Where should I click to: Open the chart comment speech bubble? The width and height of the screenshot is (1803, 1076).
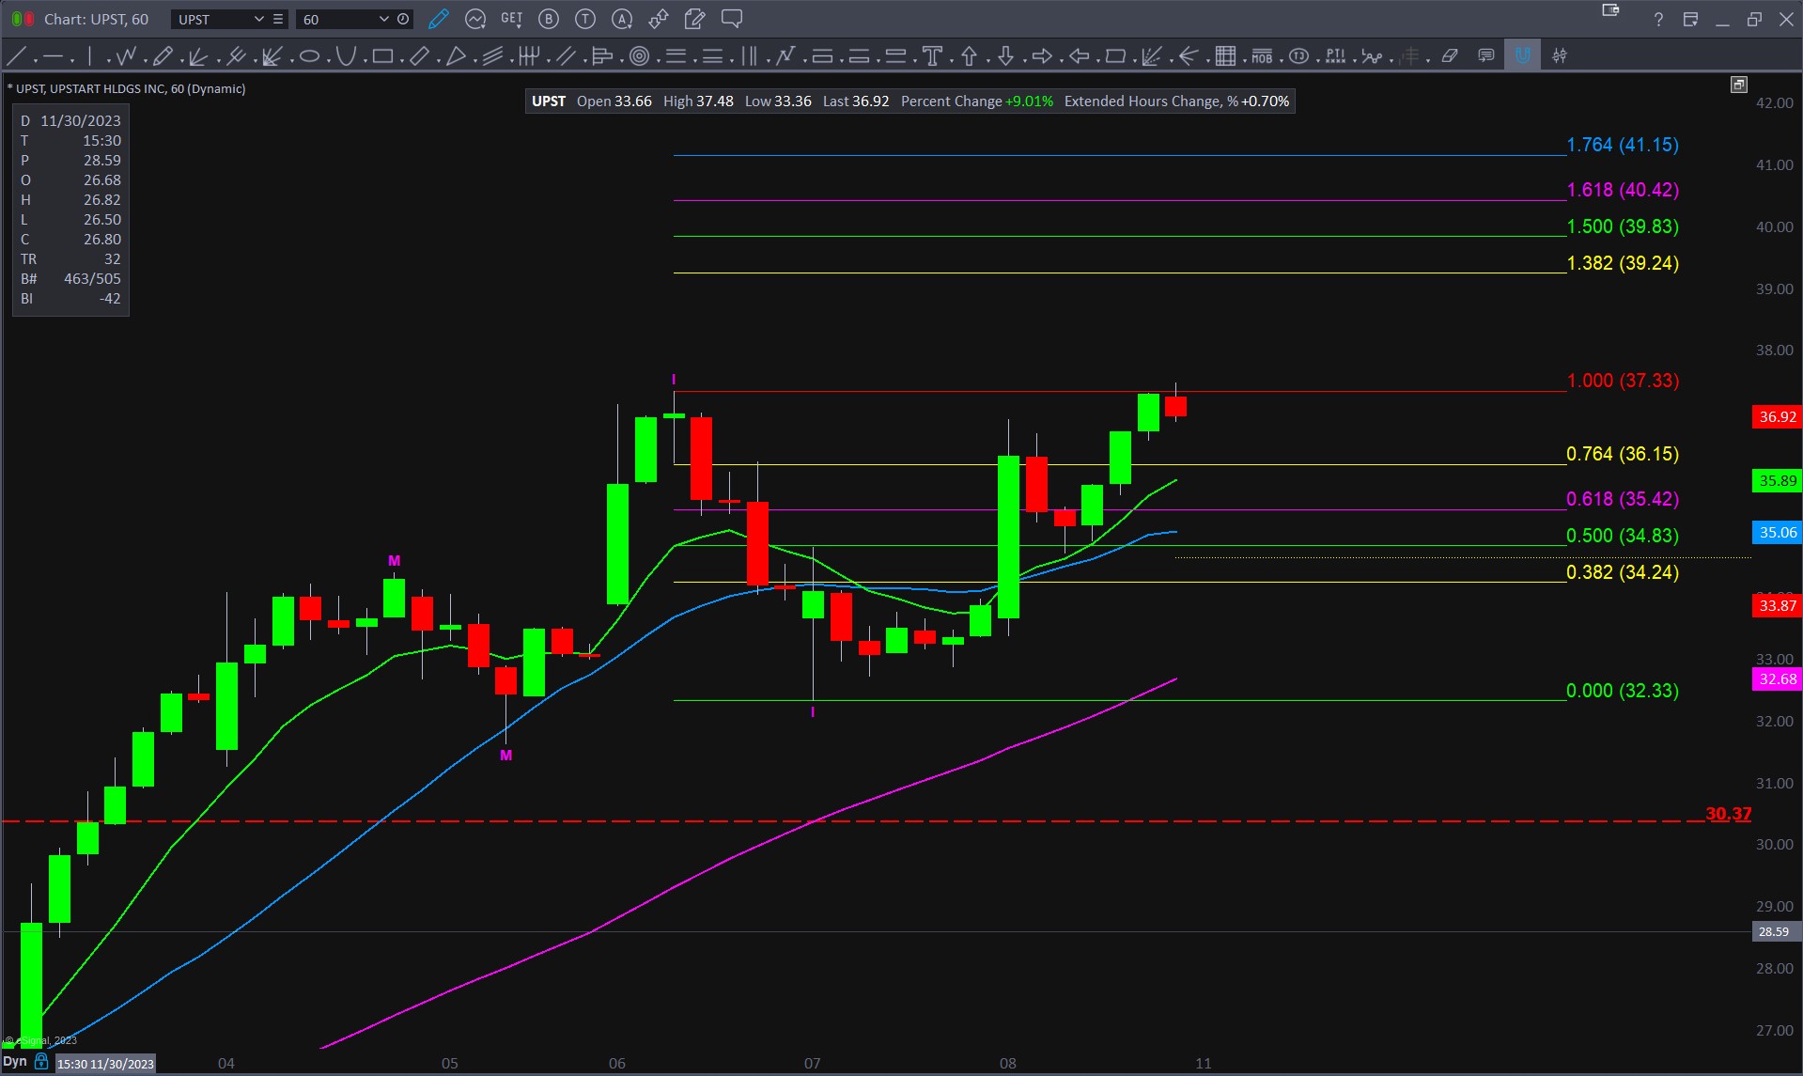[732, 19]
